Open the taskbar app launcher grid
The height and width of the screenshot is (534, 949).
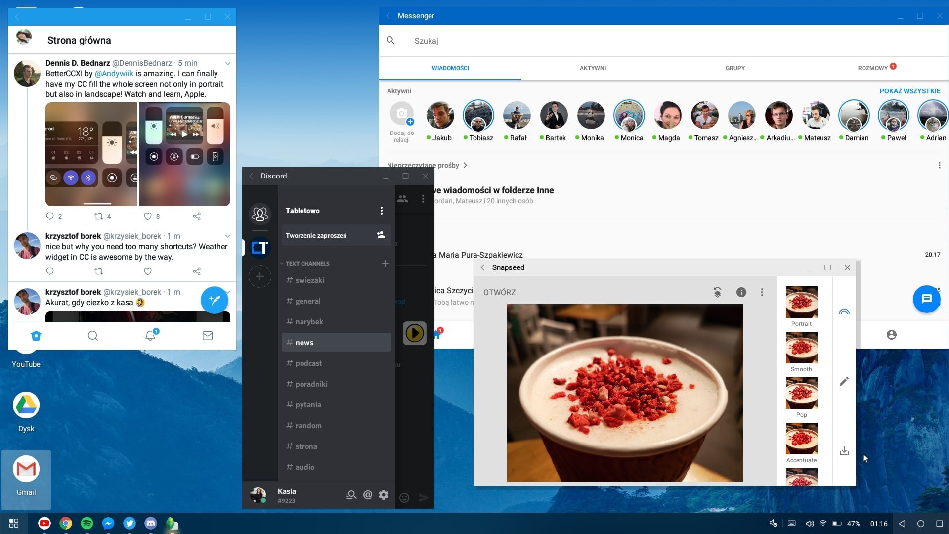[14, 523]
